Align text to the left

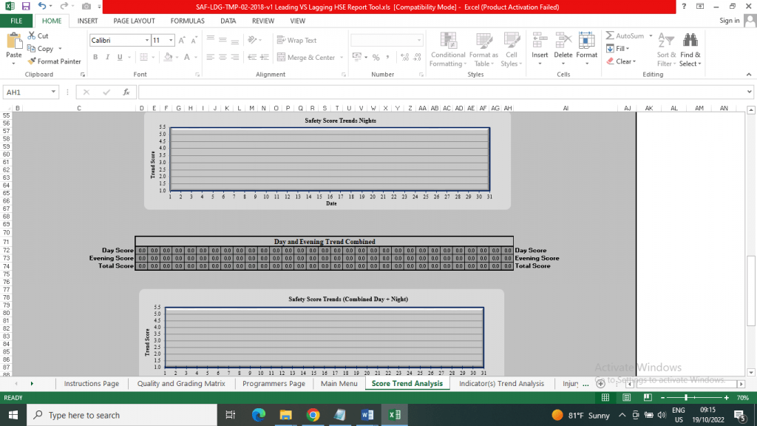pos(211,57)
